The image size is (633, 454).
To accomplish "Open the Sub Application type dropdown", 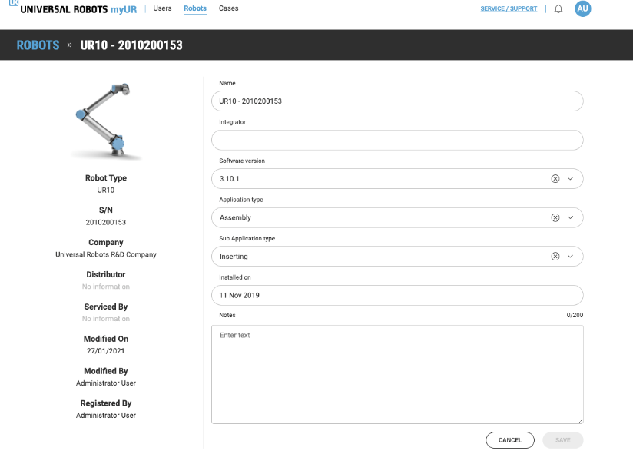I will tap(570, 257).
